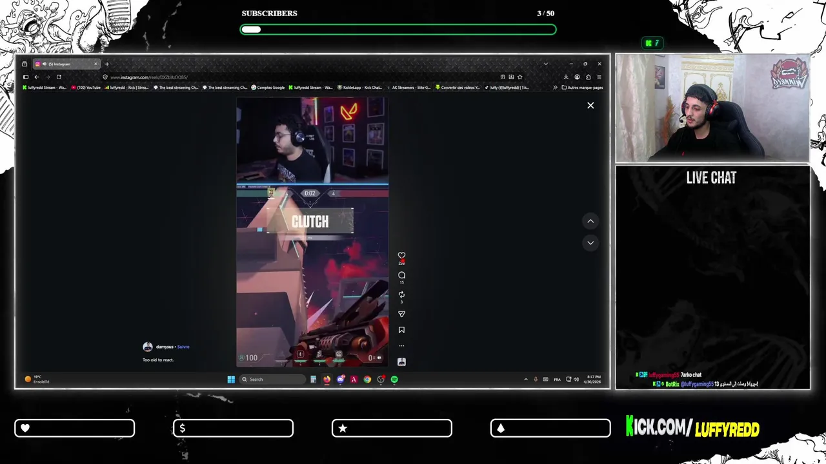Open the 'Comptes Google' bookmark
Viewport: 826px width, 464px height.
click(268, 88)
